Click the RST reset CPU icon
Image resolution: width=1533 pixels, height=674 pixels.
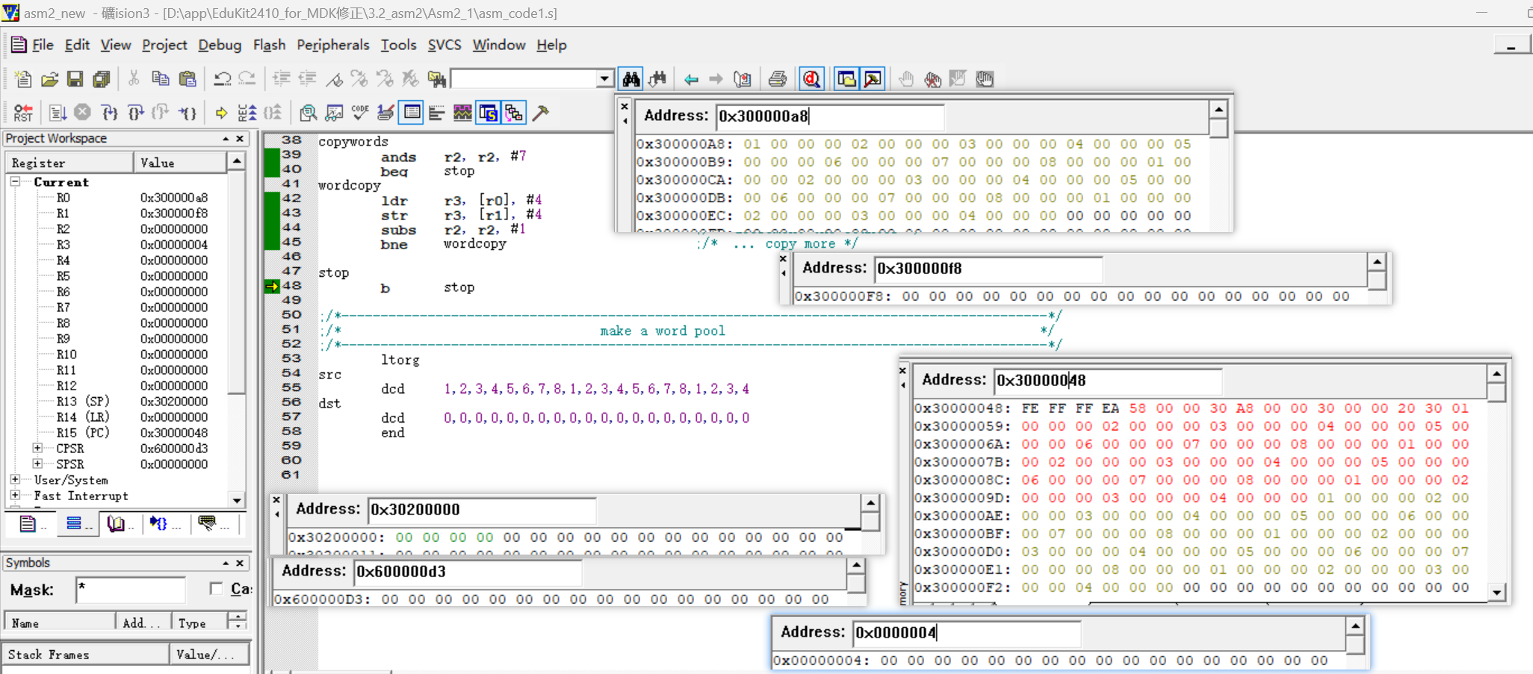click(x=23, y=113)
